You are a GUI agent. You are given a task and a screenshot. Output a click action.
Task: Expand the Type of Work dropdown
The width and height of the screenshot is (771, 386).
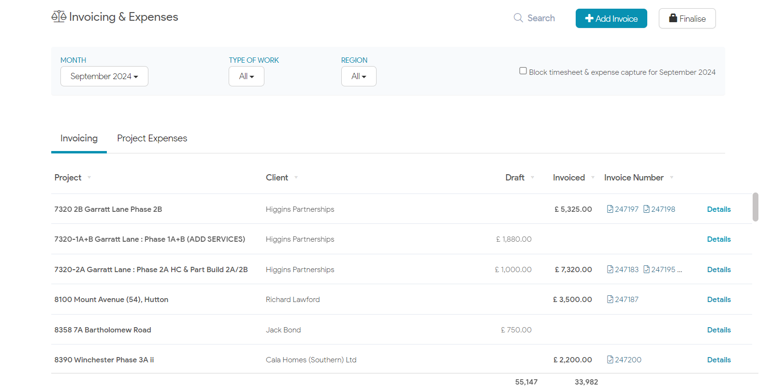click(246, 76)
